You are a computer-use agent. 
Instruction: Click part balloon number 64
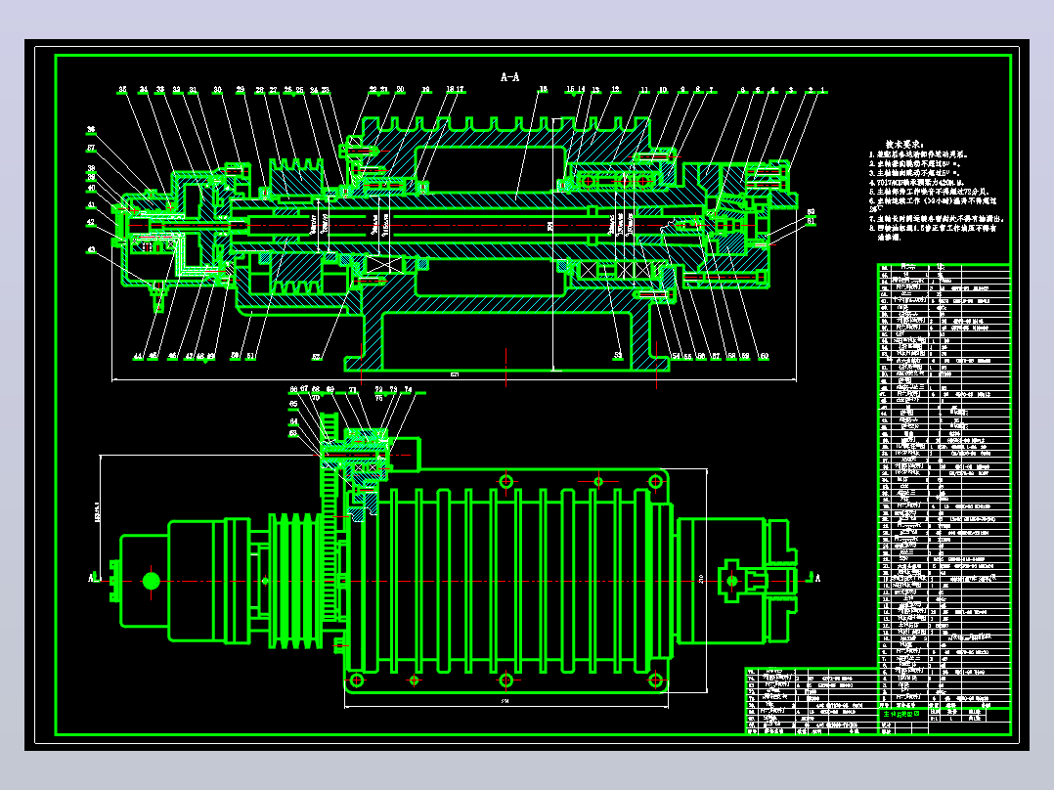click(293, 421)
